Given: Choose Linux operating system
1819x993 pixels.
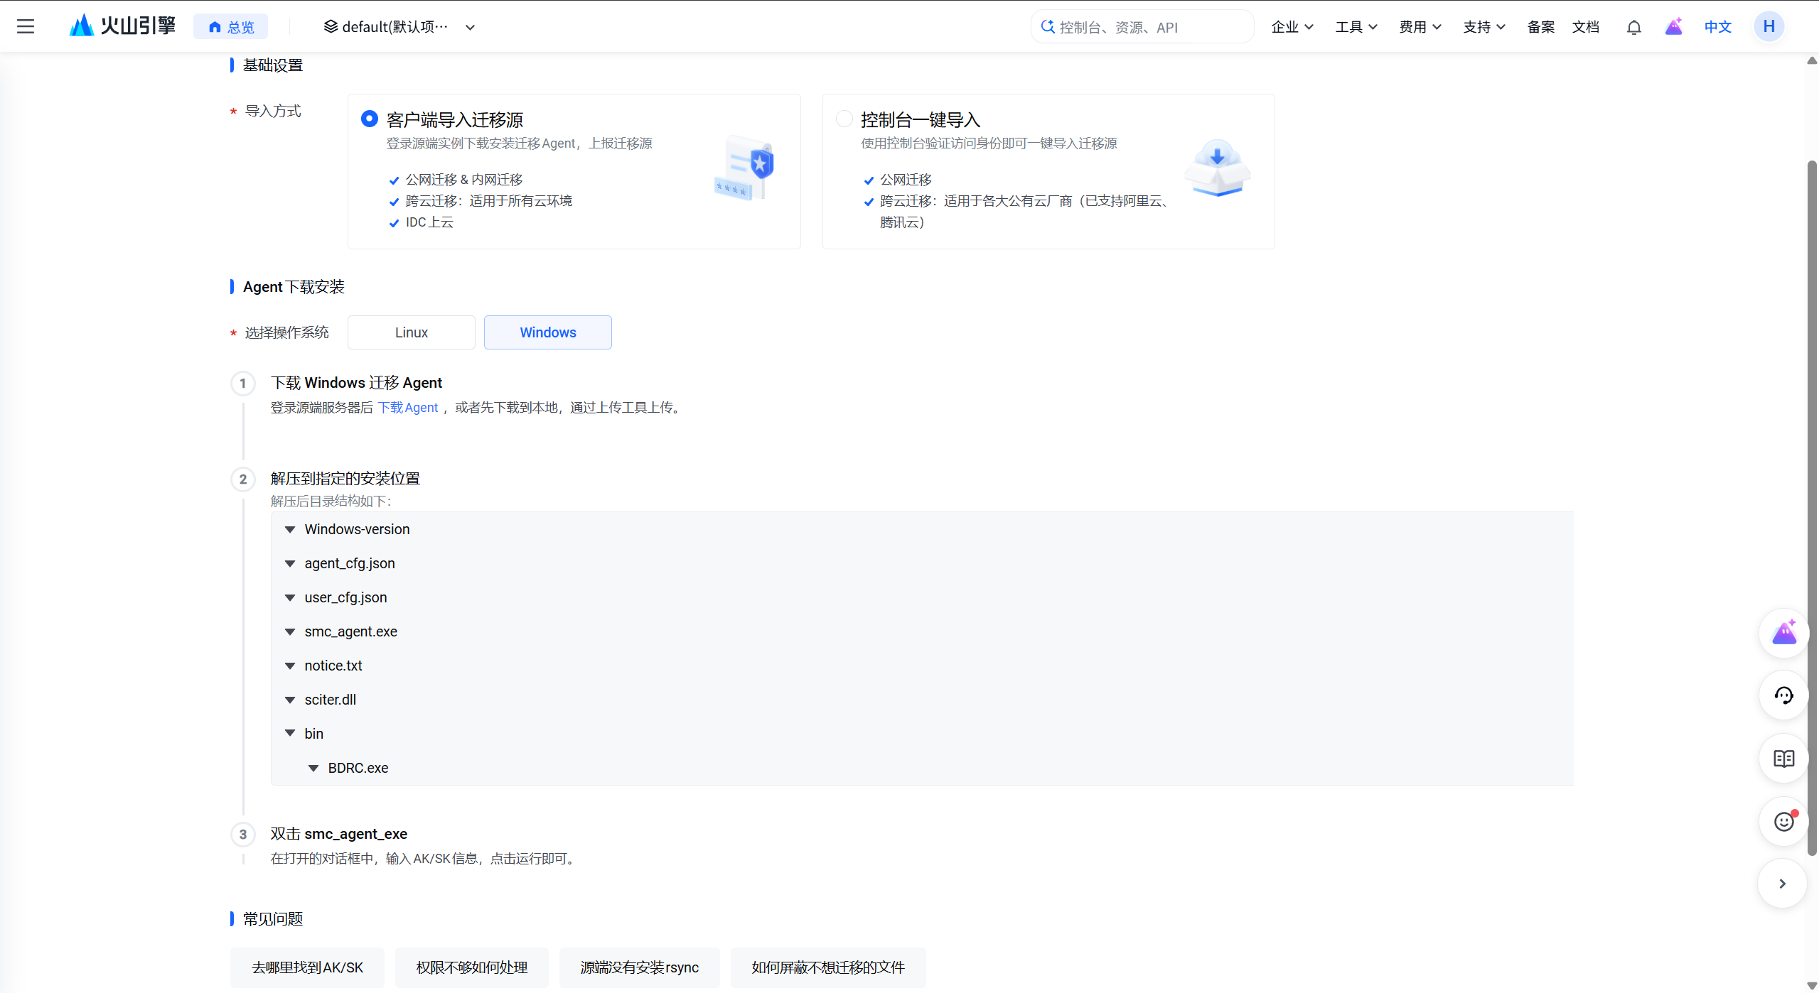Looking at the screenshot, I should (411, 332).
